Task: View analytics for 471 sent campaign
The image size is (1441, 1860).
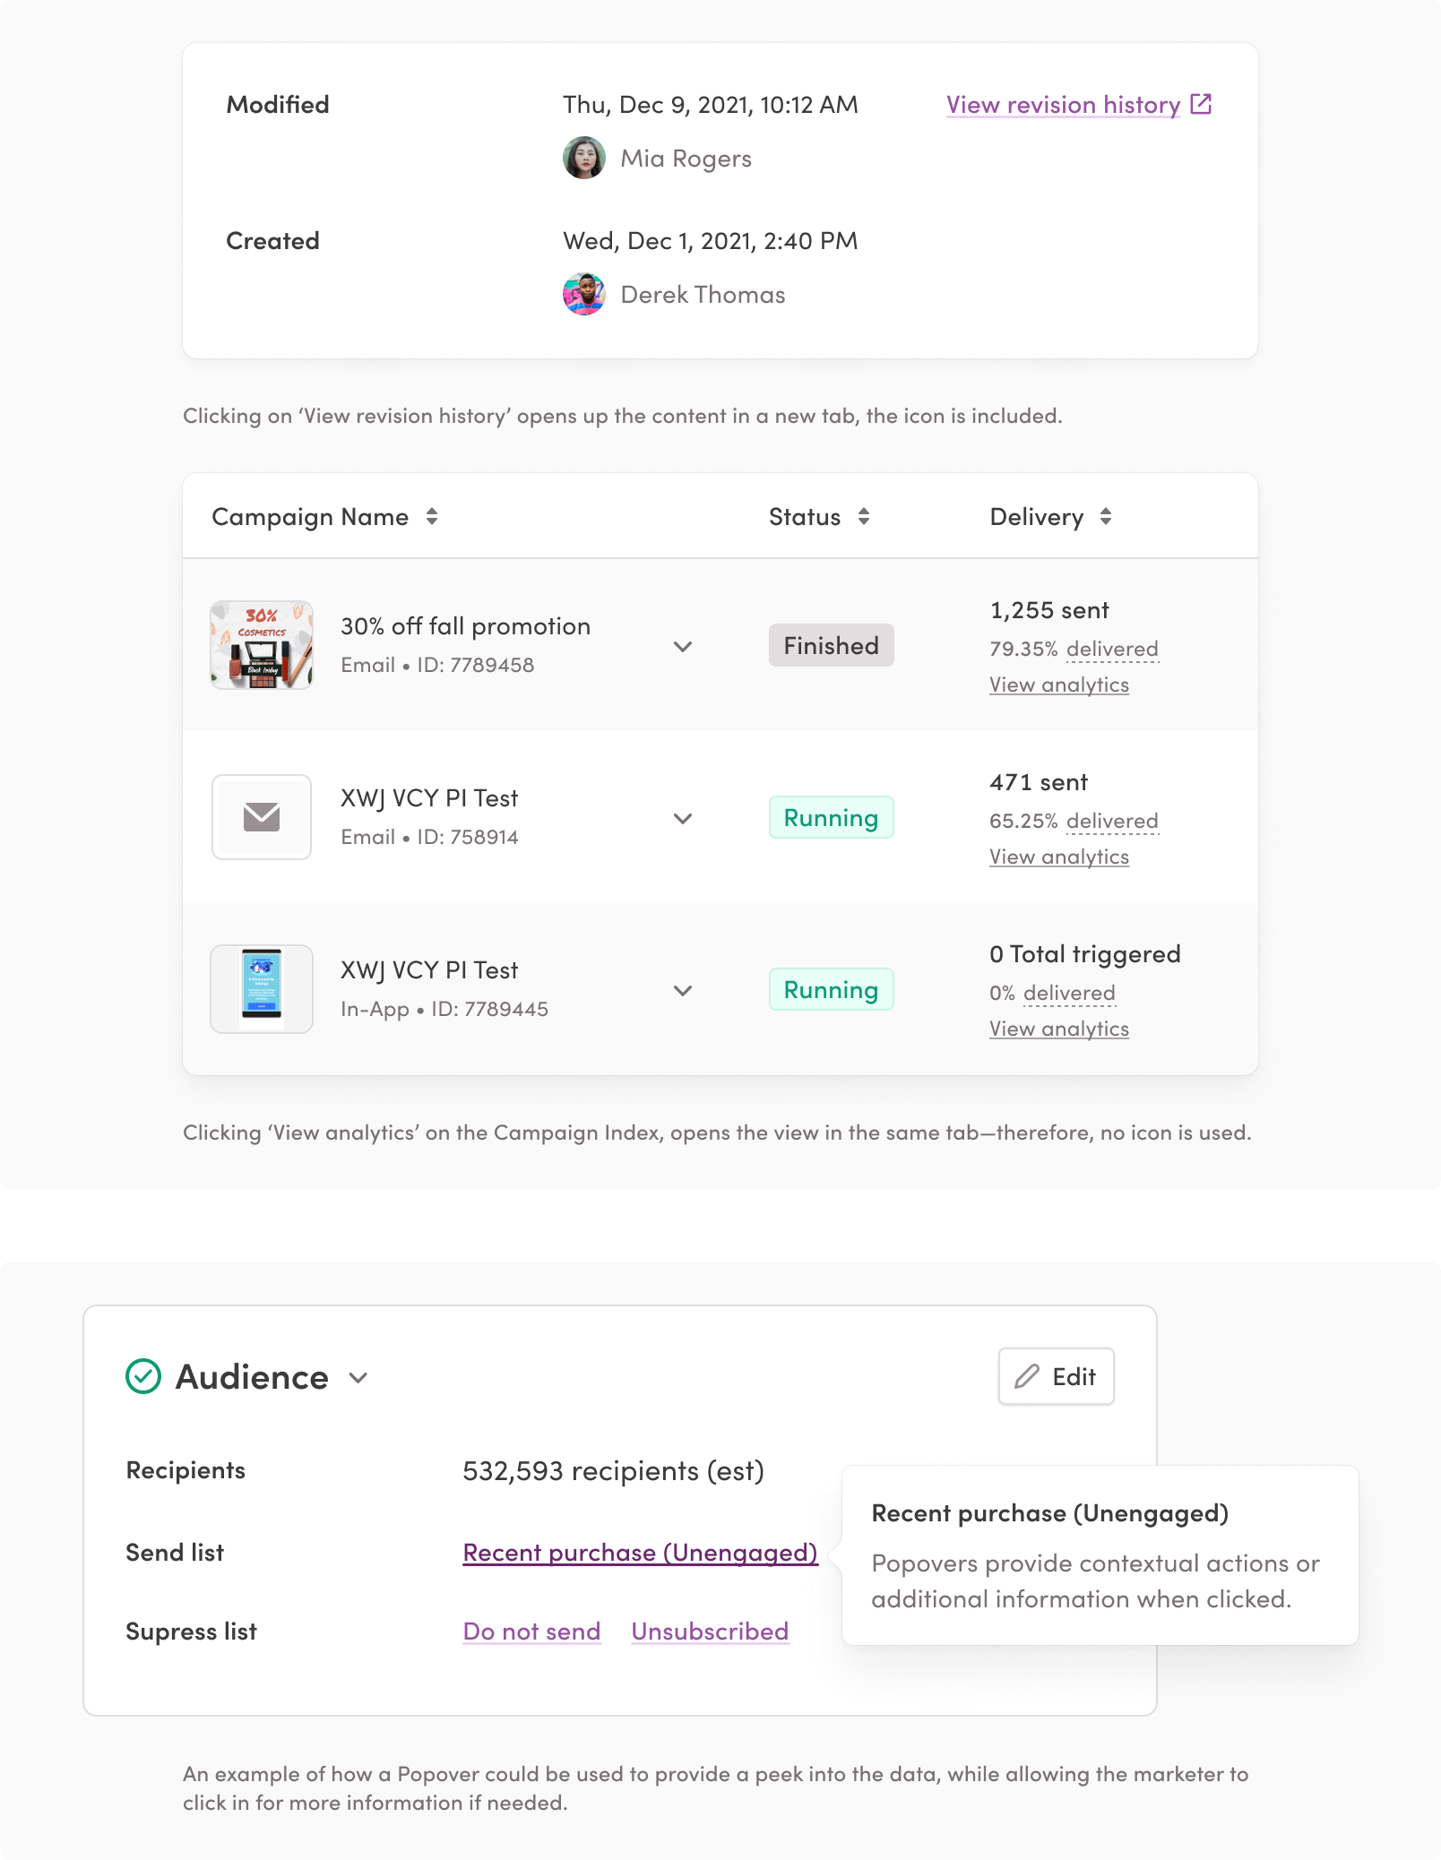Action: click(x=1058, y=857)
